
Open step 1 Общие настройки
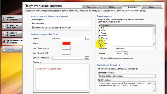(x=12, y=19)
